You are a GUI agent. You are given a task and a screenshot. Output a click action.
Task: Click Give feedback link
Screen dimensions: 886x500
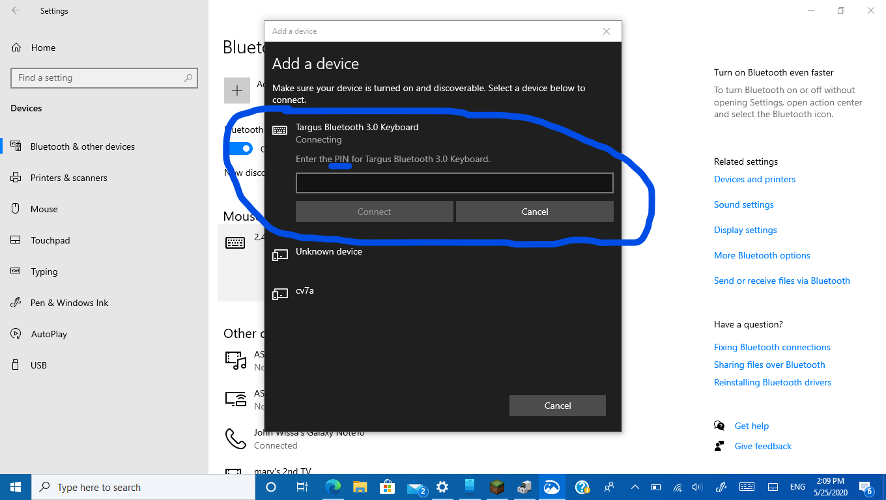pos(763,446)
